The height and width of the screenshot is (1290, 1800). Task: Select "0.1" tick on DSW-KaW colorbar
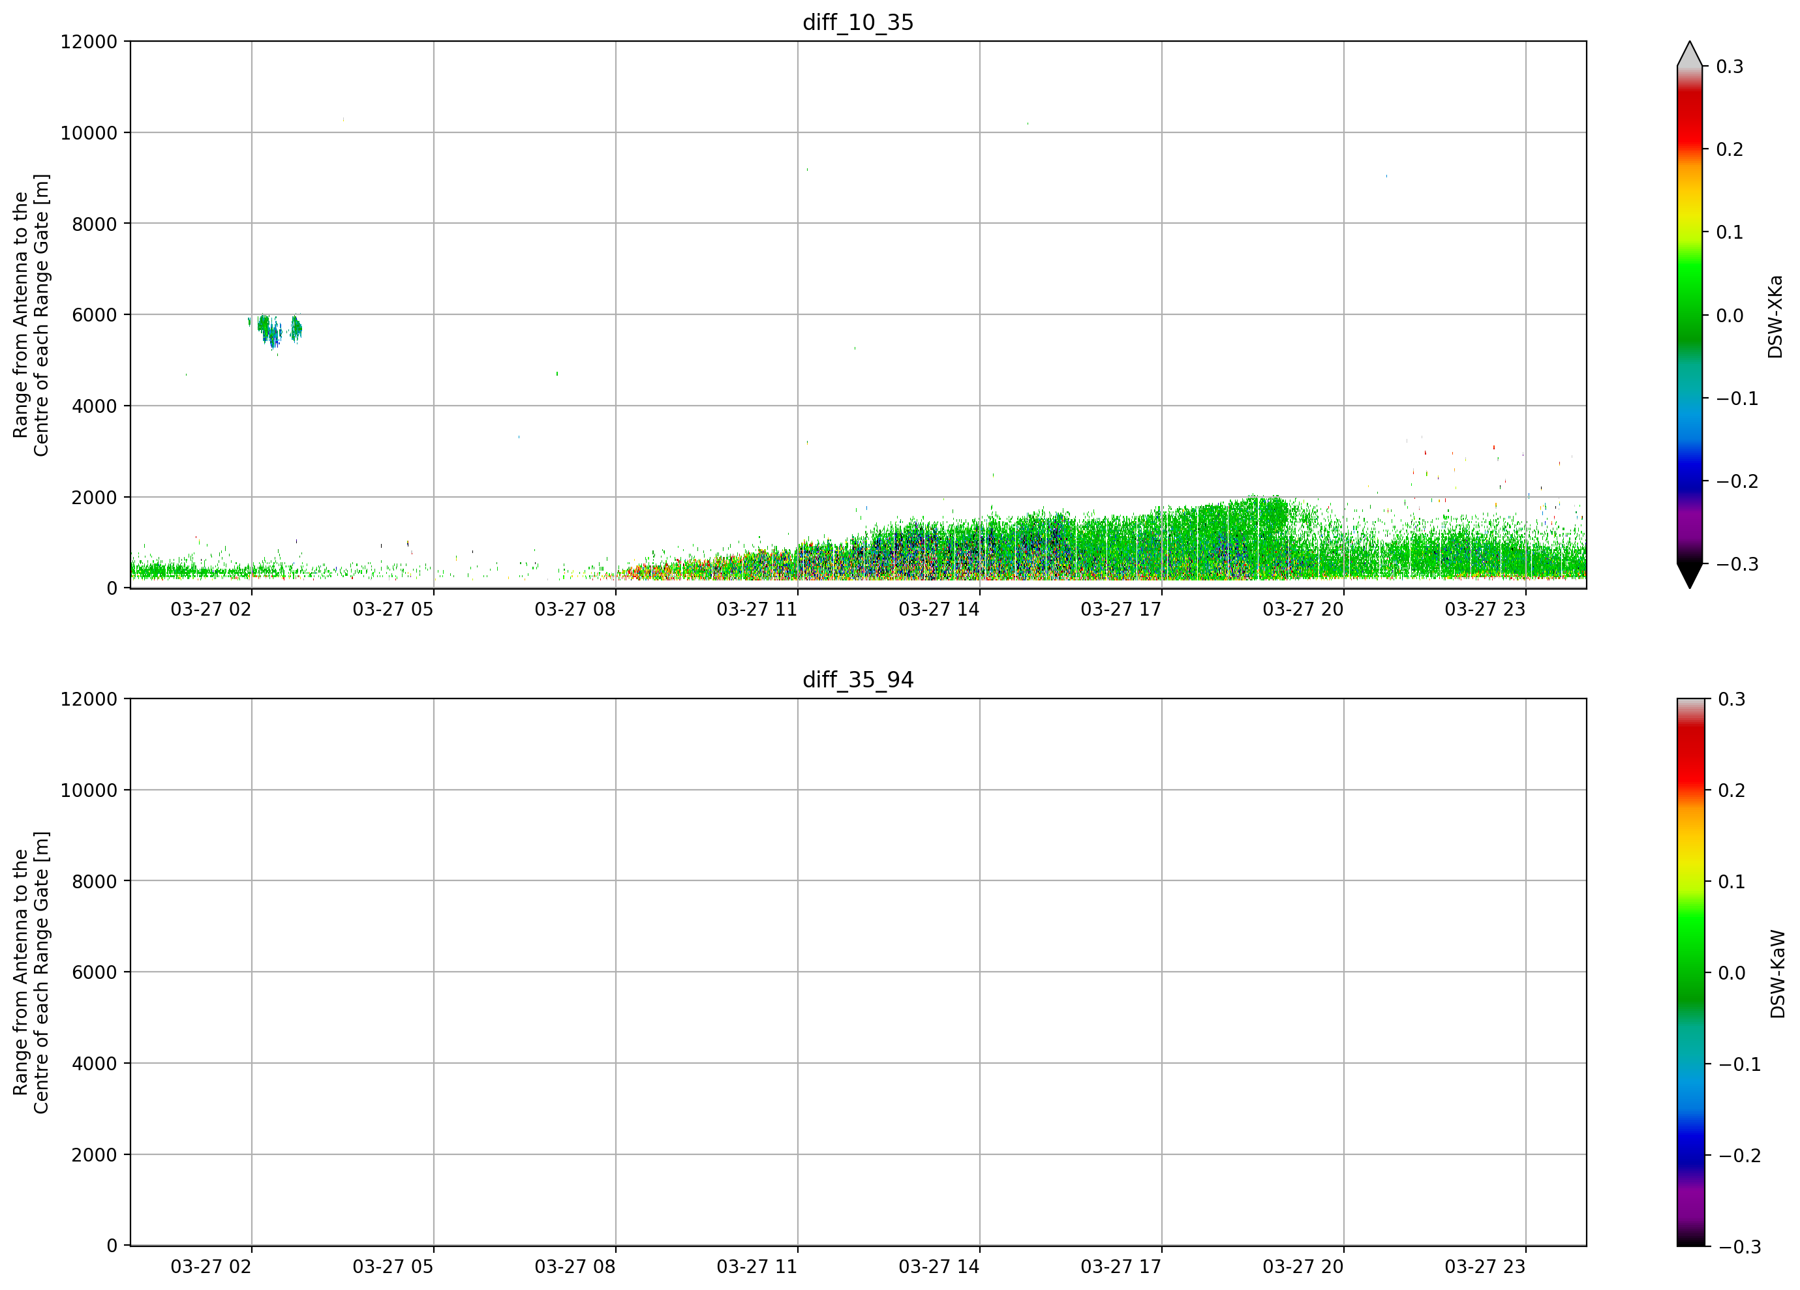[x=1731, y=882]
